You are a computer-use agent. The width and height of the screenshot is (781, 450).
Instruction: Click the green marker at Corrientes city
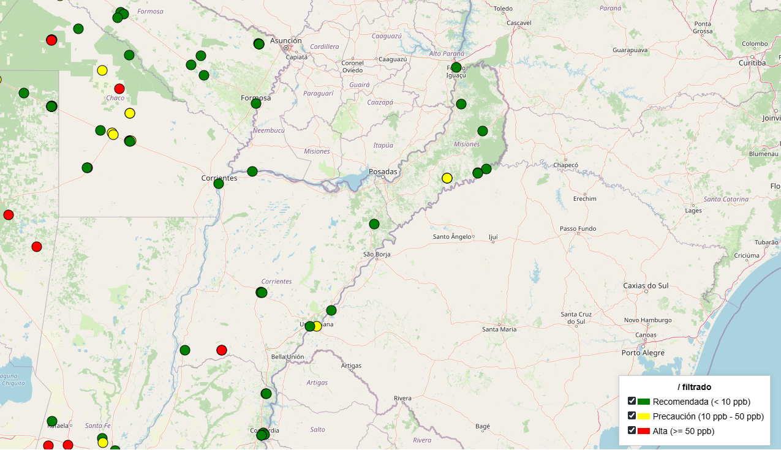pos(219,184)
